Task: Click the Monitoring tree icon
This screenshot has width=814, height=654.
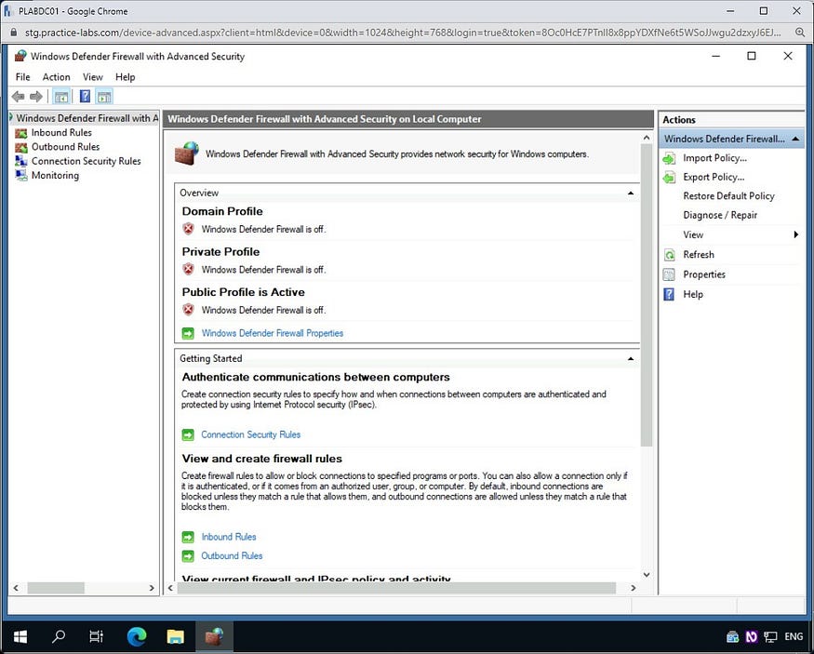Action: coord(21,176)
